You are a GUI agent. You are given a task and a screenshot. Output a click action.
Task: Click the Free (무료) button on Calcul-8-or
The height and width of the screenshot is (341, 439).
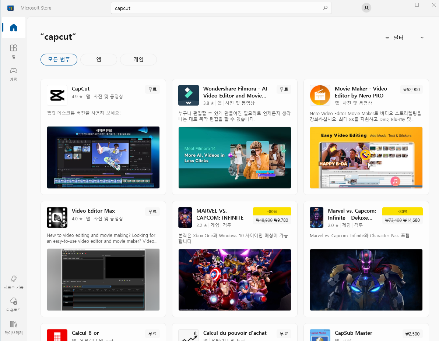152,333
